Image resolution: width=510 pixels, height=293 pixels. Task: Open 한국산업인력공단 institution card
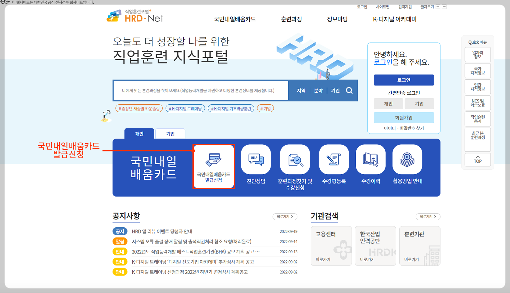[x=375, y=246]
